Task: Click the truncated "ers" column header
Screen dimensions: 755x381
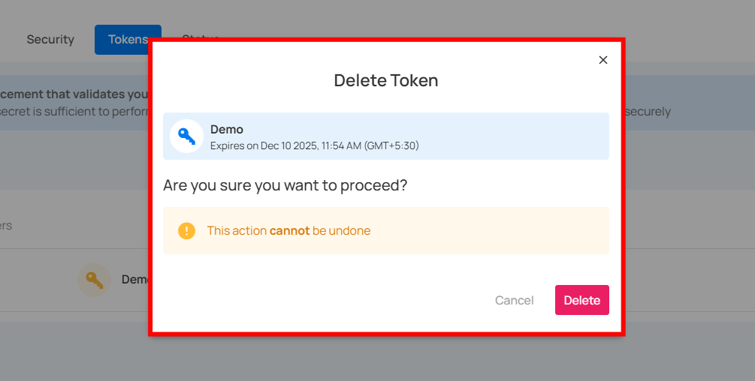Action: pyautogui.click(x=6, y=226)
